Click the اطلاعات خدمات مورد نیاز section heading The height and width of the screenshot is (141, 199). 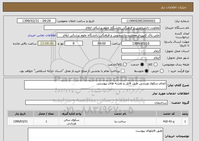point(171,93)
